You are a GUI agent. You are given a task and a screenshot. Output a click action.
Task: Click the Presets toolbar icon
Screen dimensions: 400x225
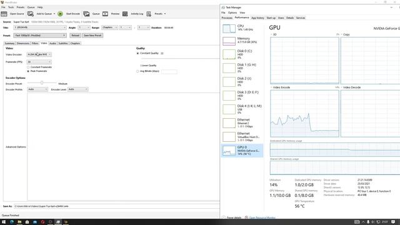click(149, 14)
